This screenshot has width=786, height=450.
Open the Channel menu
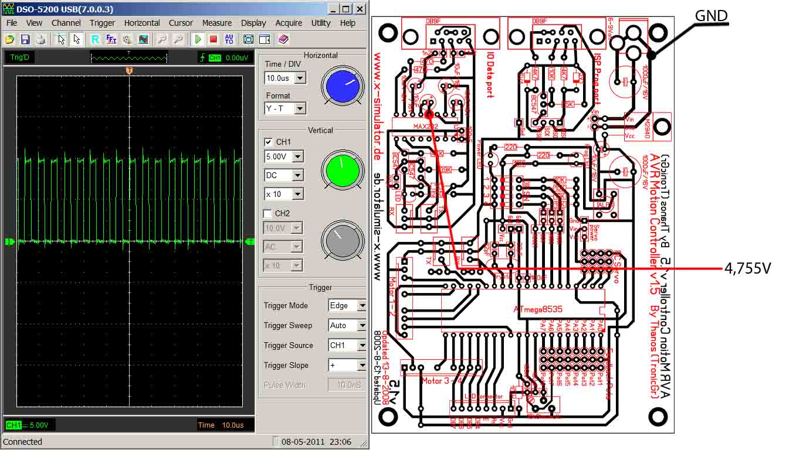66,23
